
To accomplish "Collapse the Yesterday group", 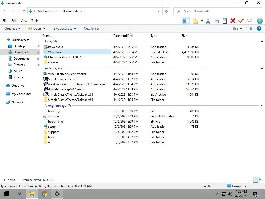I will (262, 68).
